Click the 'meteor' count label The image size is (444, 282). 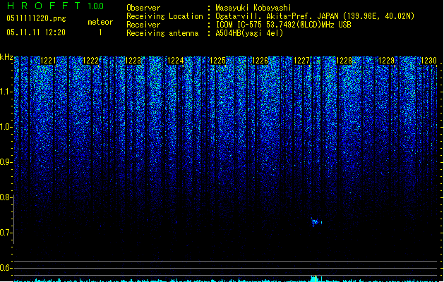click(x=100, y=22)
